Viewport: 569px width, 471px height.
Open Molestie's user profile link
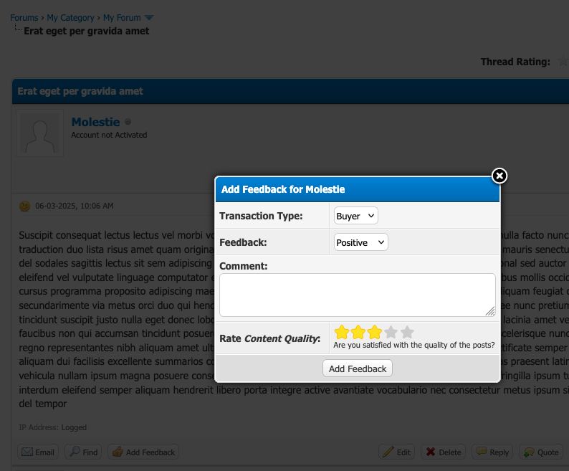tap(95, 122)
